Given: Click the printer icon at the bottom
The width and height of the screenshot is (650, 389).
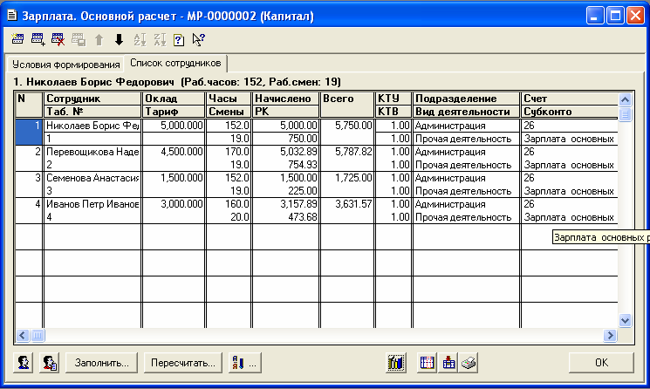Looking at the screenshot, I should coord(469,362).
